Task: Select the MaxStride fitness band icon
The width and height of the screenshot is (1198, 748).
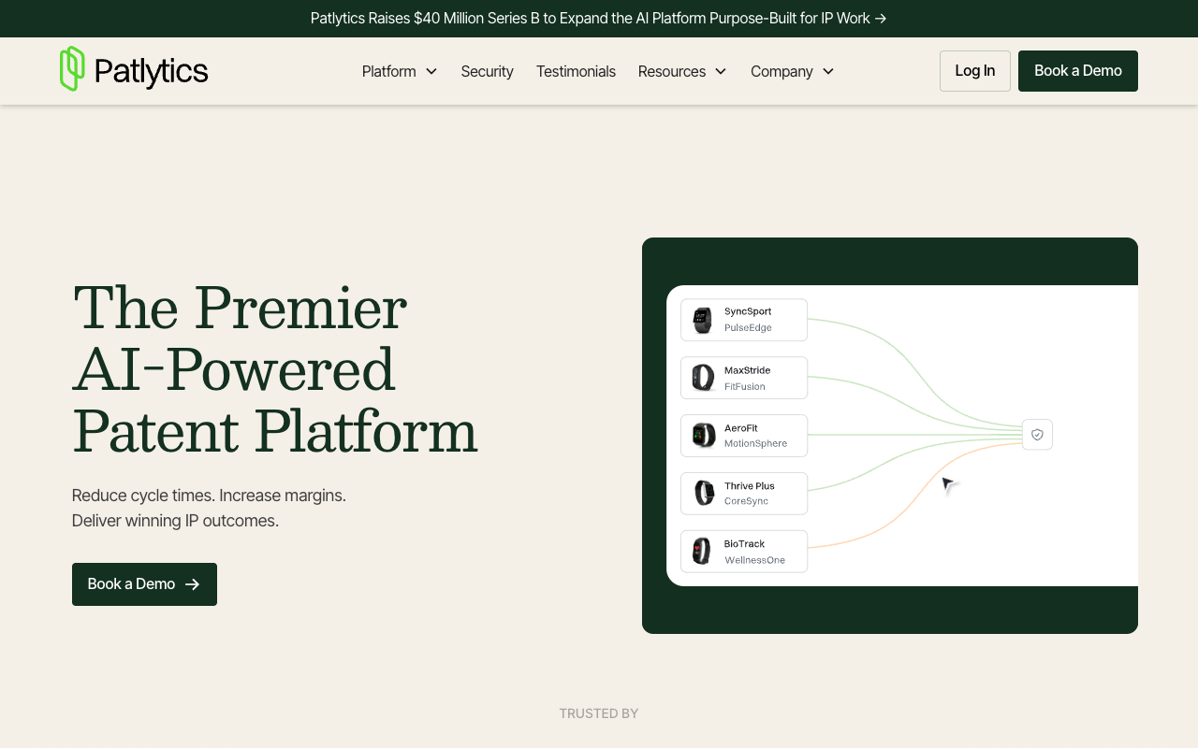Action: pyautogui.click(x=702, y=378)
